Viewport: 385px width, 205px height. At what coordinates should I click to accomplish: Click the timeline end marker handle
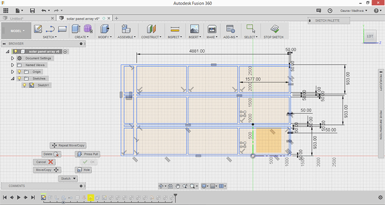[176, 196]
